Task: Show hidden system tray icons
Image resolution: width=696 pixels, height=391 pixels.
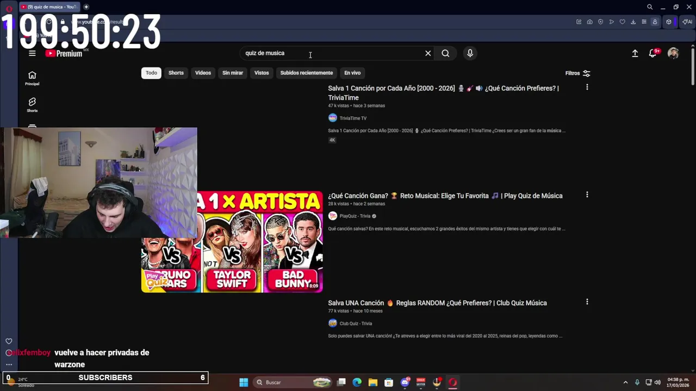Action: [625, 382]
